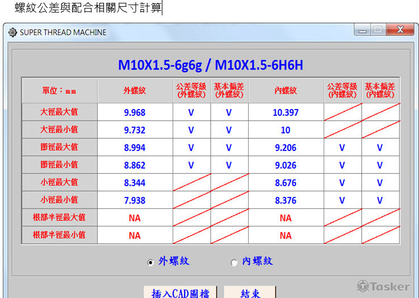This screenshot has height=298, width=419.
Task: Click 基本偏差(外螺紋) V in 節徑最小值 row
Action: tap(229, 165)
